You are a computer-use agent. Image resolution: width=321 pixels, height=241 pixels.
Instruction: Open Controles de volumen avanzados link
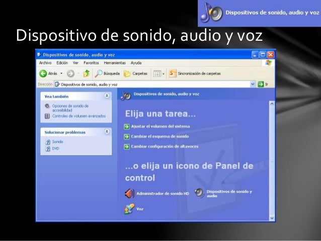click(79, 116)
